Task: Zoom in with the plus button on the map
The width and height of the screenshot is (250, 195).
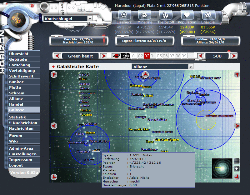Action: [x=236, y=169]
